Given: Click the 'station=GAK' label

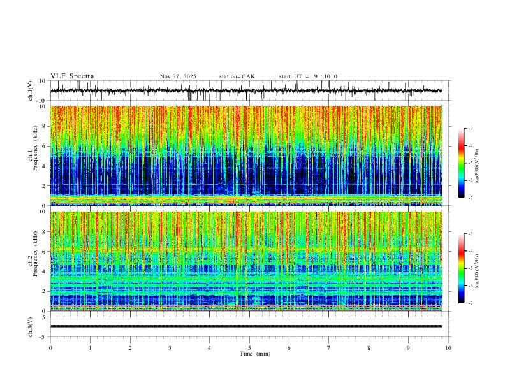Looking at the screenshot, I should [237, 76].
